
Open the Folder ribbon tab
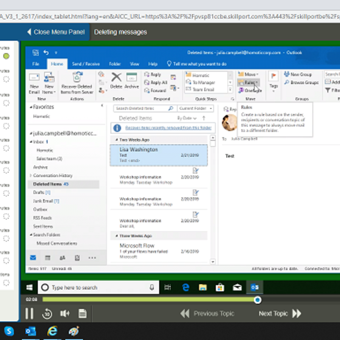click(115, 64)
